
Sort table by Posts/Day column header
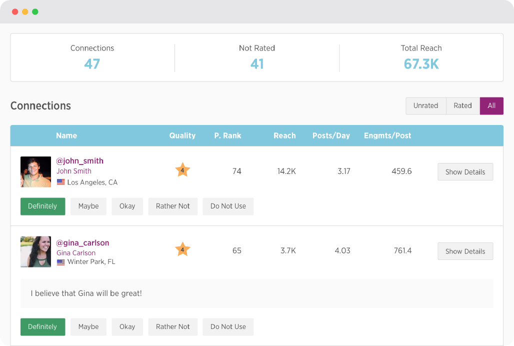click(x=331, y=135)
